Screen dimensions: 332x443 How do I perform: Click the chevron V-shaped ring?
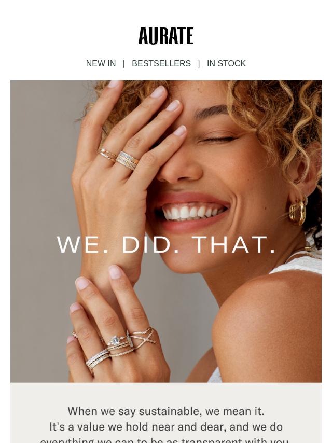pos(142,331)
